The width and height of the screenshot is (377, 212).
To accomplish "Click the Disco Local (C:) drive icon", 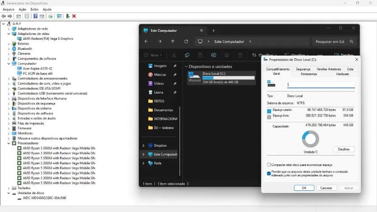I will pos(194,77).
